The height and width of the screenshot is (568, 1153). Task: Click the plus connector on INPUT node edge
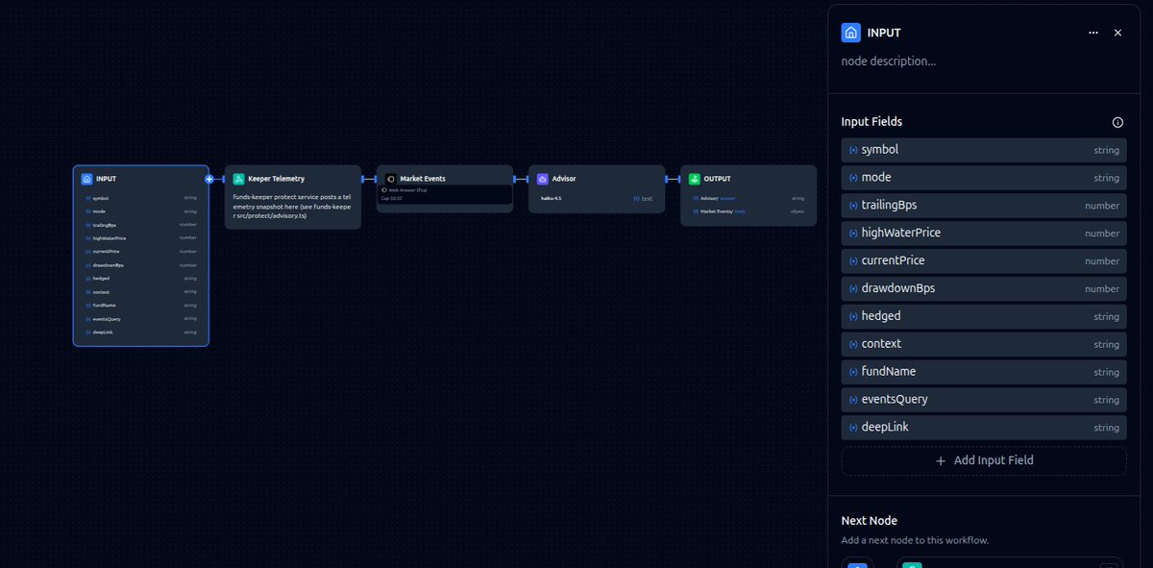(209, 179)
